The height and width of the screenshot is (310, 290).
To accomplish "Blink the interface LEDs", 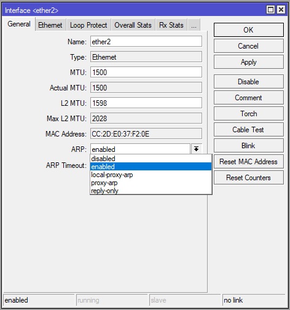I will tap(249, 146).
